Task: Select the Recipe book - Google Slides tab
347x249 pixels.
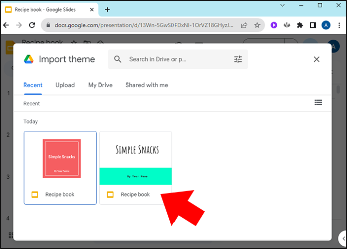Action: 49,10
